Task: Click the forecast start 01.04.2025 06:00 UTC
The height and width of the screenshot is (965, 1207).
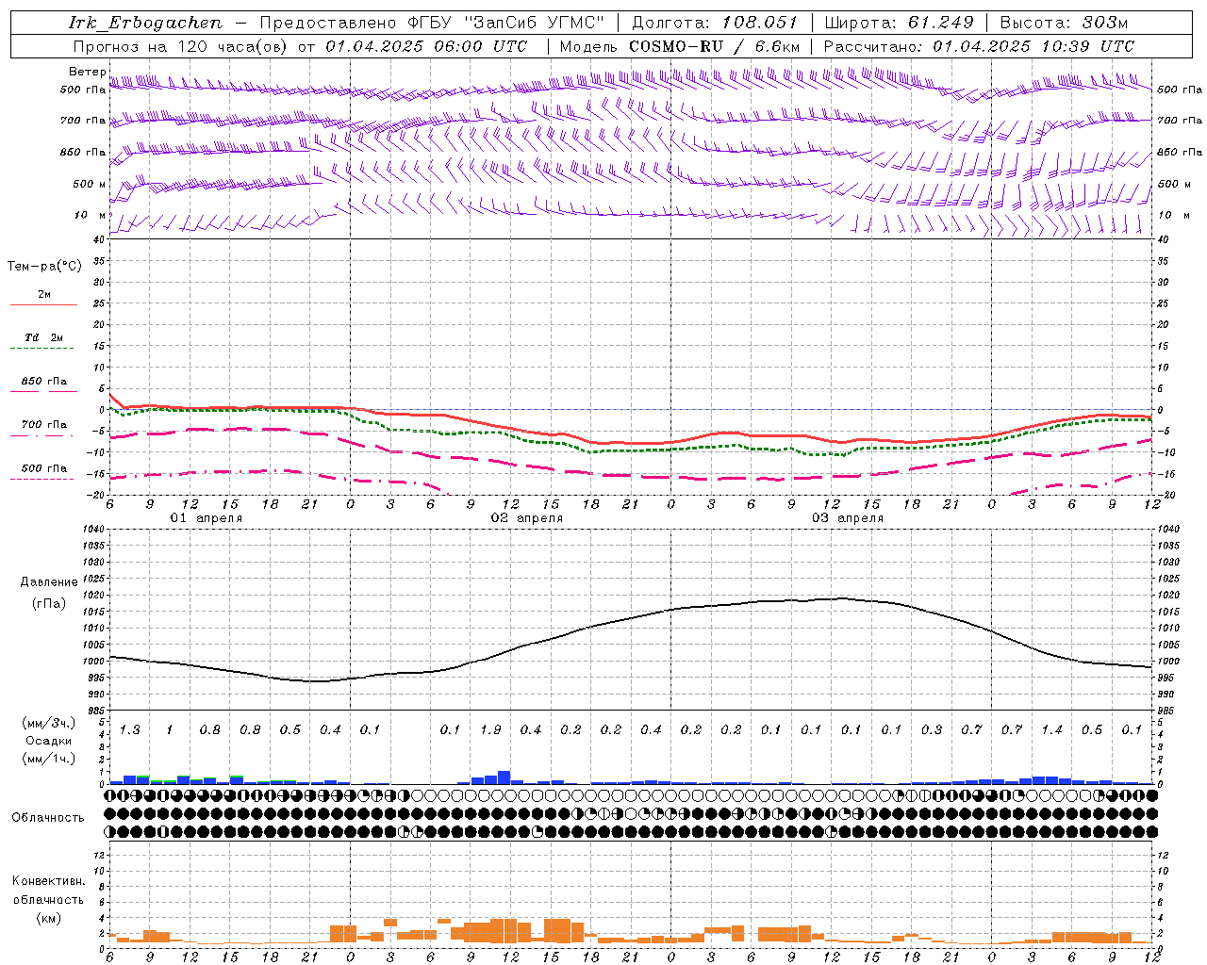Action: coord(426,46)
